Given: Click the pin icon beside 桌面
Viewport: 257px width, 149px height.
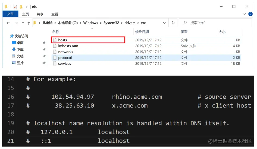Looking at the screenshot, I should 44,43.
